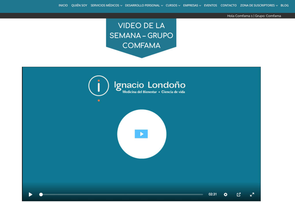Viewport: 295px width, 203px height.
Task: Expand the ZONA DE SUSCRIPTORES chevron
Action: click(x=277, y=6)
